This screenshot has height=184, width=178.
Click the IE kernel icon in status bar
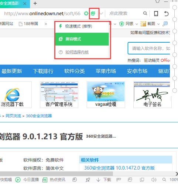click(130, 180)
